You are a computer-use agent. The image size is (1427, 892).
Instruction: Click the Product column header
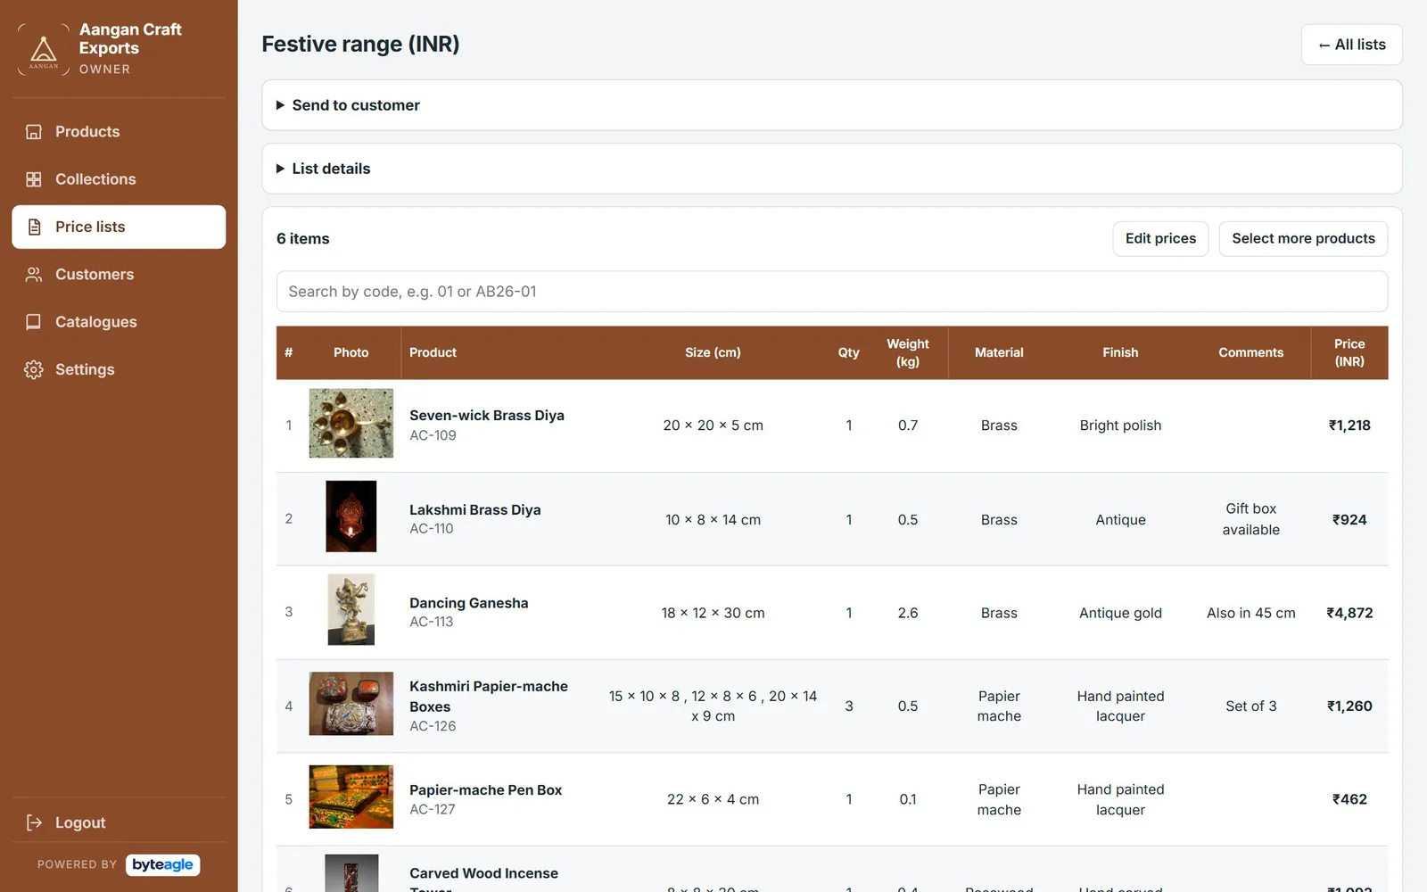tap(433, 352)
